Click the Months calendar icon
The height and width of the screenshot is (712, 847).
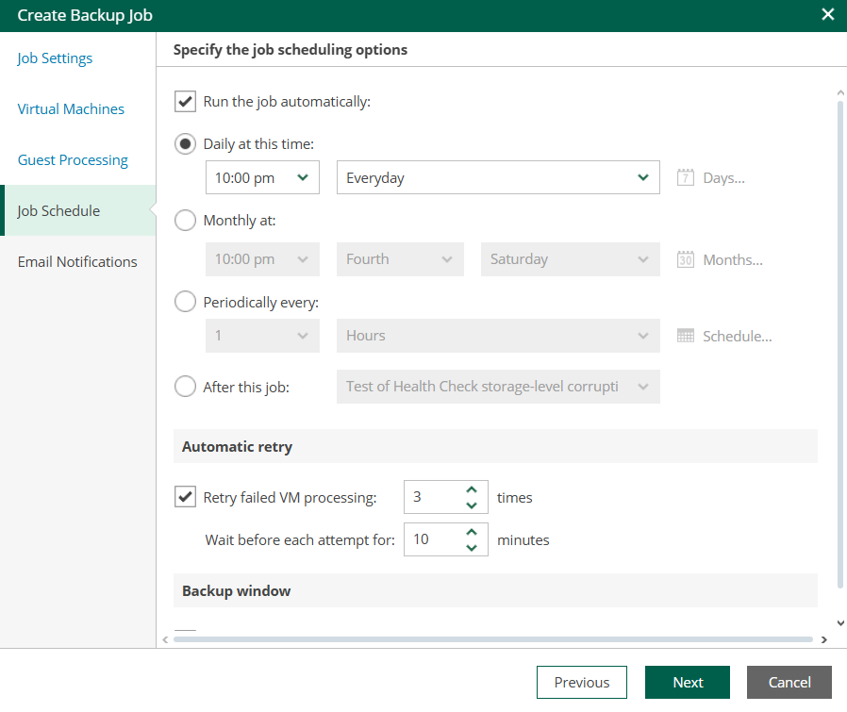point(686,259)
